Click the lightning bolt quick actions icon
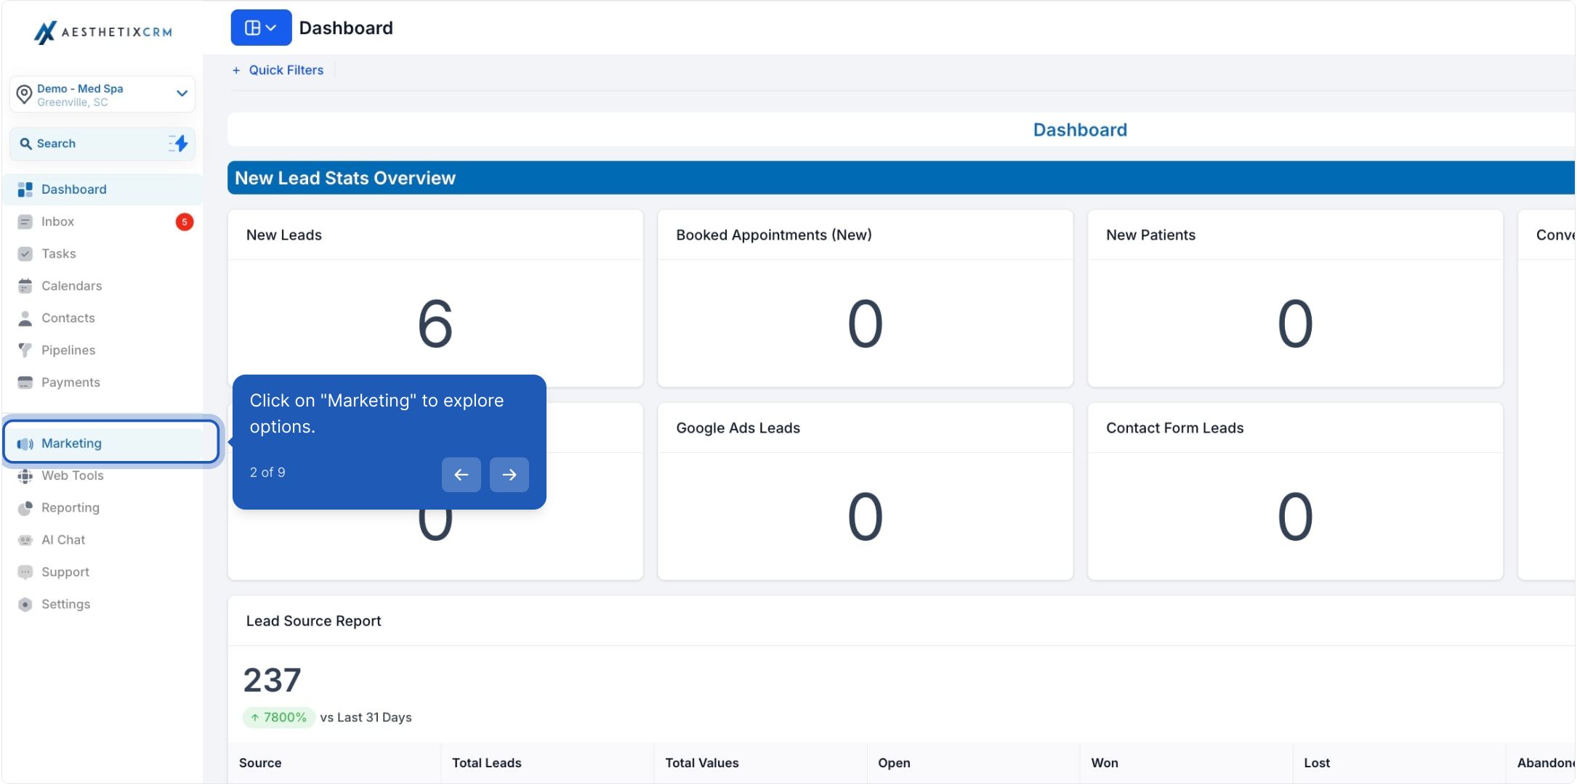 point(179,144)
